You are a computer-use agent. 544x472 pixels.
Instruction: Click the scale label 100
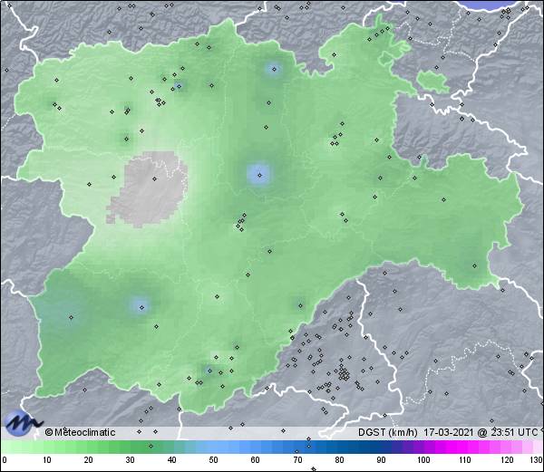(x=423, y=460)
